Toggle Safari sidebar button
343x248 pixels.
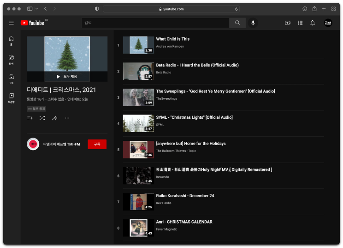click(30, 9)
